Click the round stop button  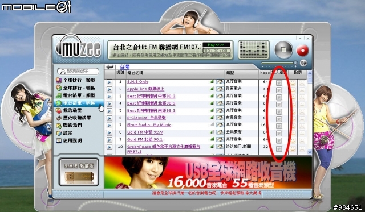click(283, 50)
